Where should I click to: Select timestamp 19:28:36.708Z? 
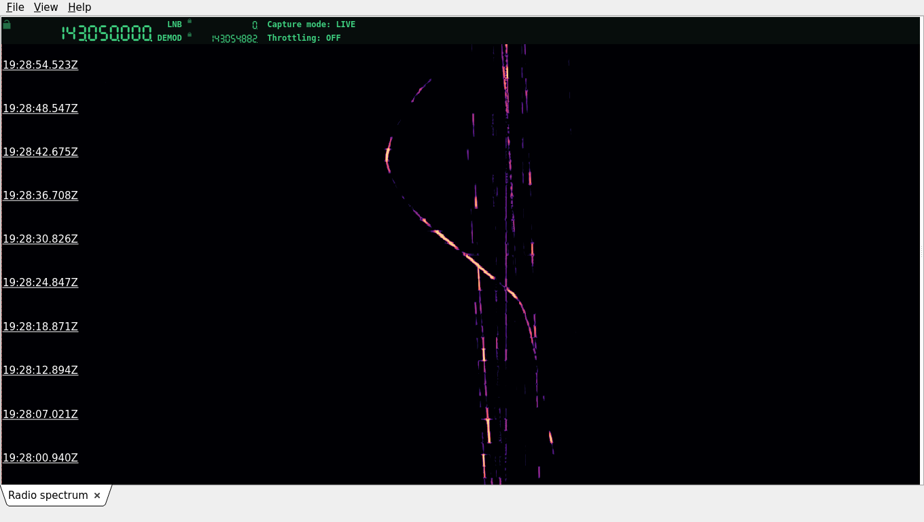(x=41, y=195)
